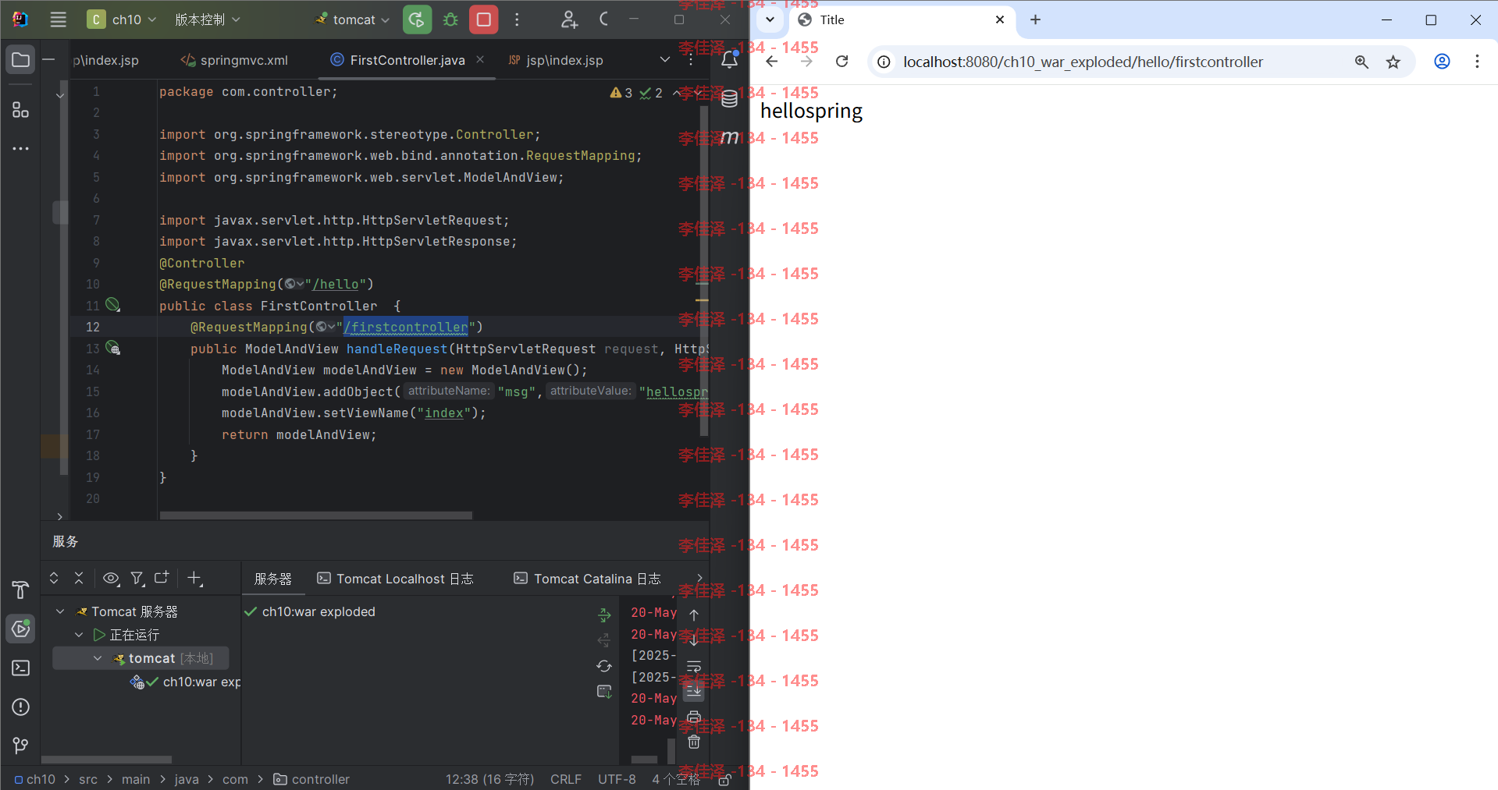Screen dimensions: 1498x790
Task: Switch to the springmvc.xml editor tab
Action: pos(234,60)
